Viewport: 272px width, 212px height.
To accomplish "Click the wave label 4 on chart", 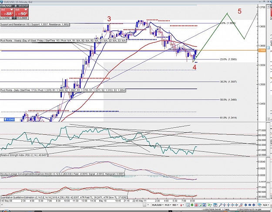I will [195, 67].
